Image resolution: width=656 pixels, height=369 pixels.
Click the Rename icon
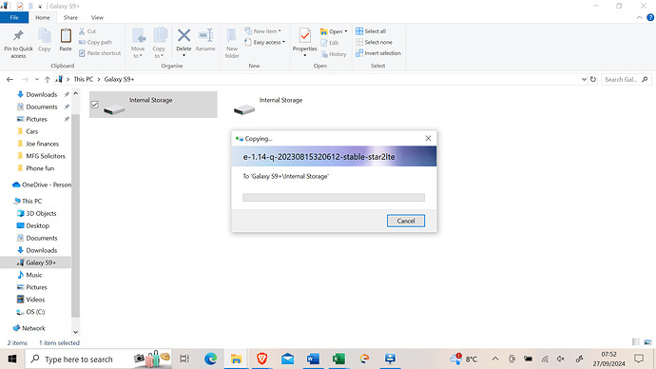coord(205,35)
